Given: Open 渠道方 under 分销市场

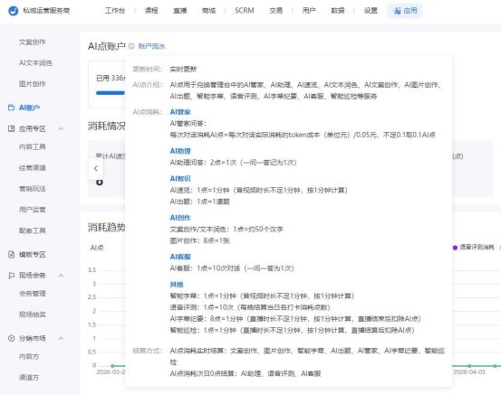Looking at the screenshot, I should point(29,377).
